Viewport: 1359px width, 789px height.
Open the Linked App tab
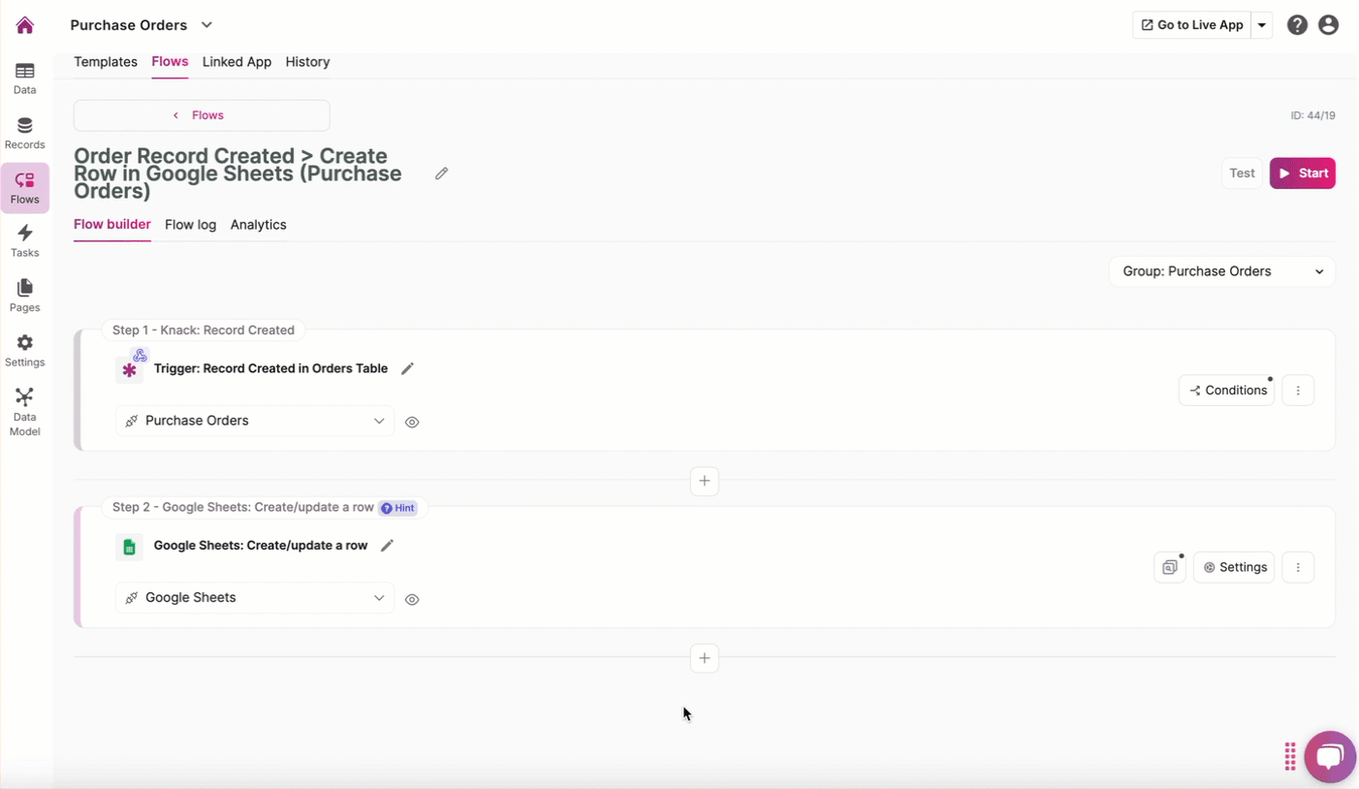pos(237,61)
